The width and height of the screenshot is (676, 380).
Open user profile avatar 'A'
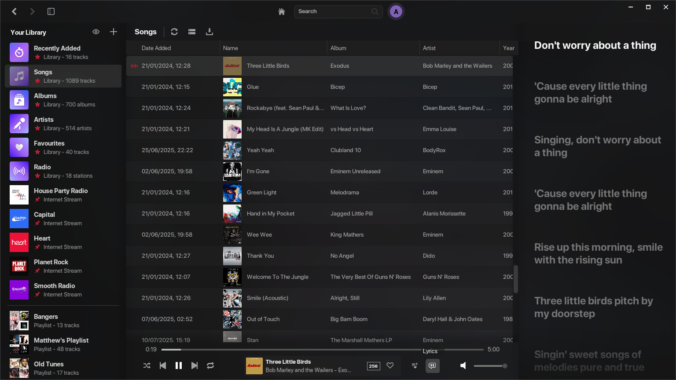point(396,12)
